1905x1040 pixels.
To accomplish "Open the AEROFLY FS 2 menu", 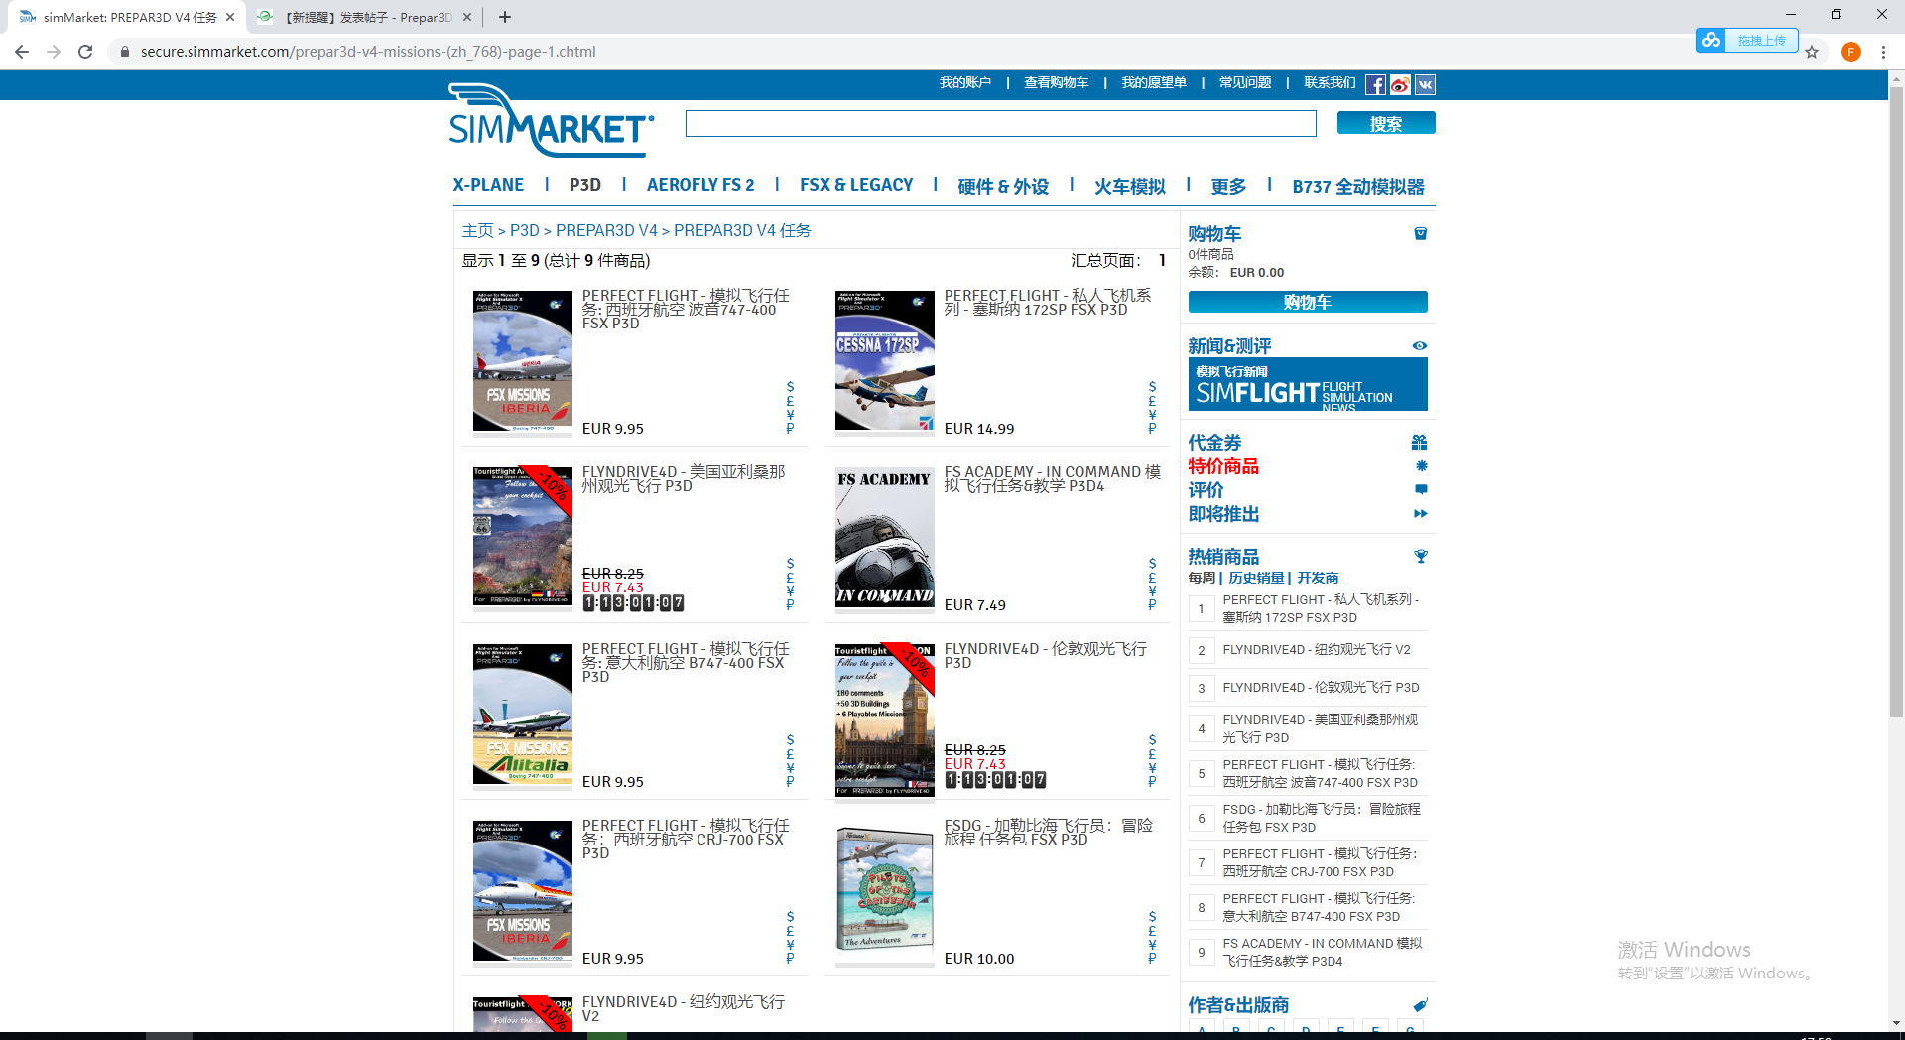I will click(x=700, y=185).
